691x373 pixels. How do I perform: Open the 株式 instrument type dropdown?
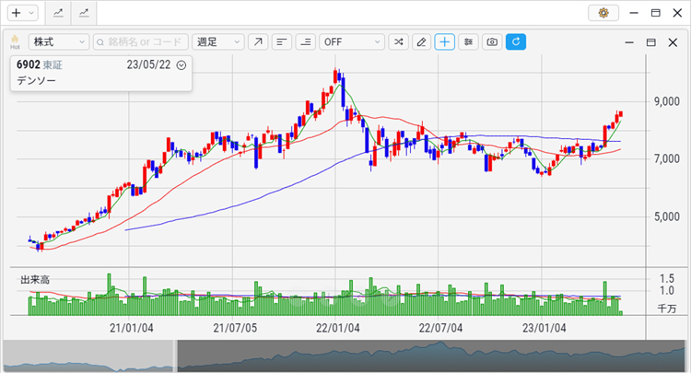coord(58,42)
